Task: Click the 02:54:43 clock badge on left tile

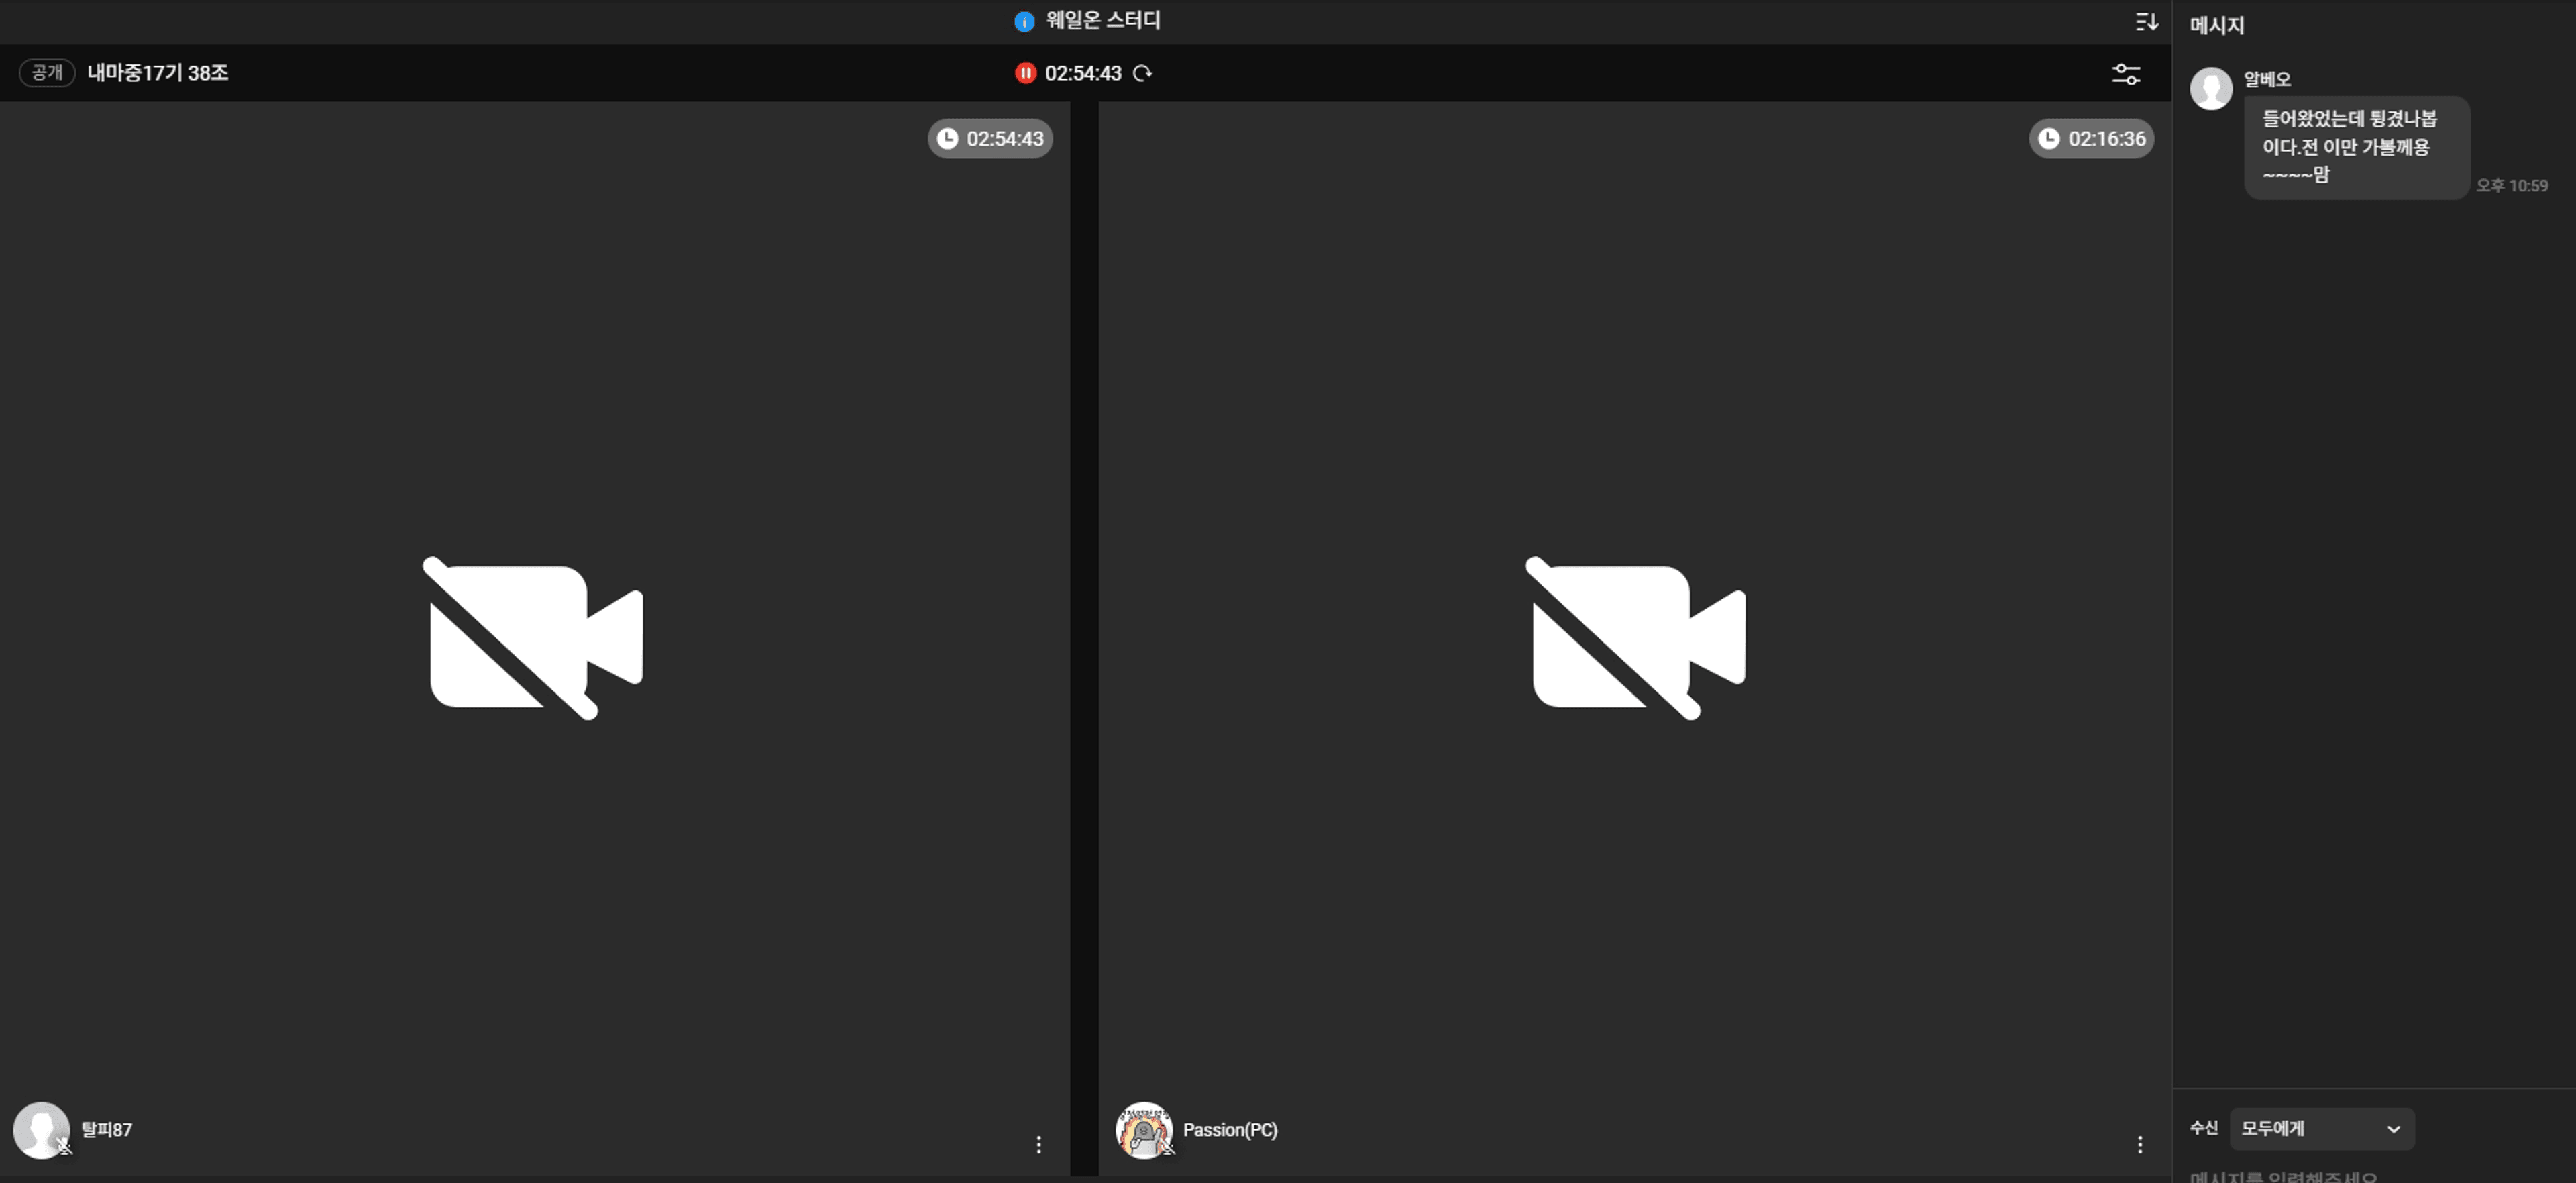Action: pyautogui.click(x=989, y=139)
